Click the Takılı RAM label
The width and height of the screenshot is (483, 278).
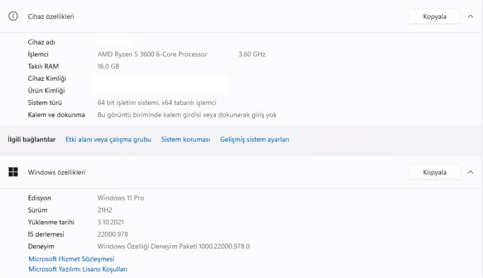click(43, 66)
